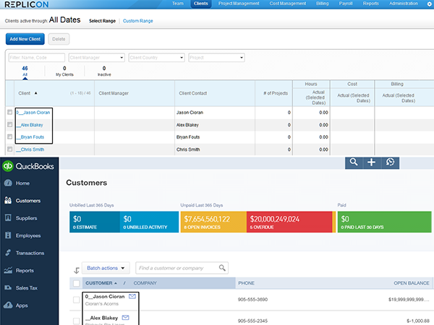434x325 pixels.
Task: Open the Payroll tab
Action: click(346, 4)
